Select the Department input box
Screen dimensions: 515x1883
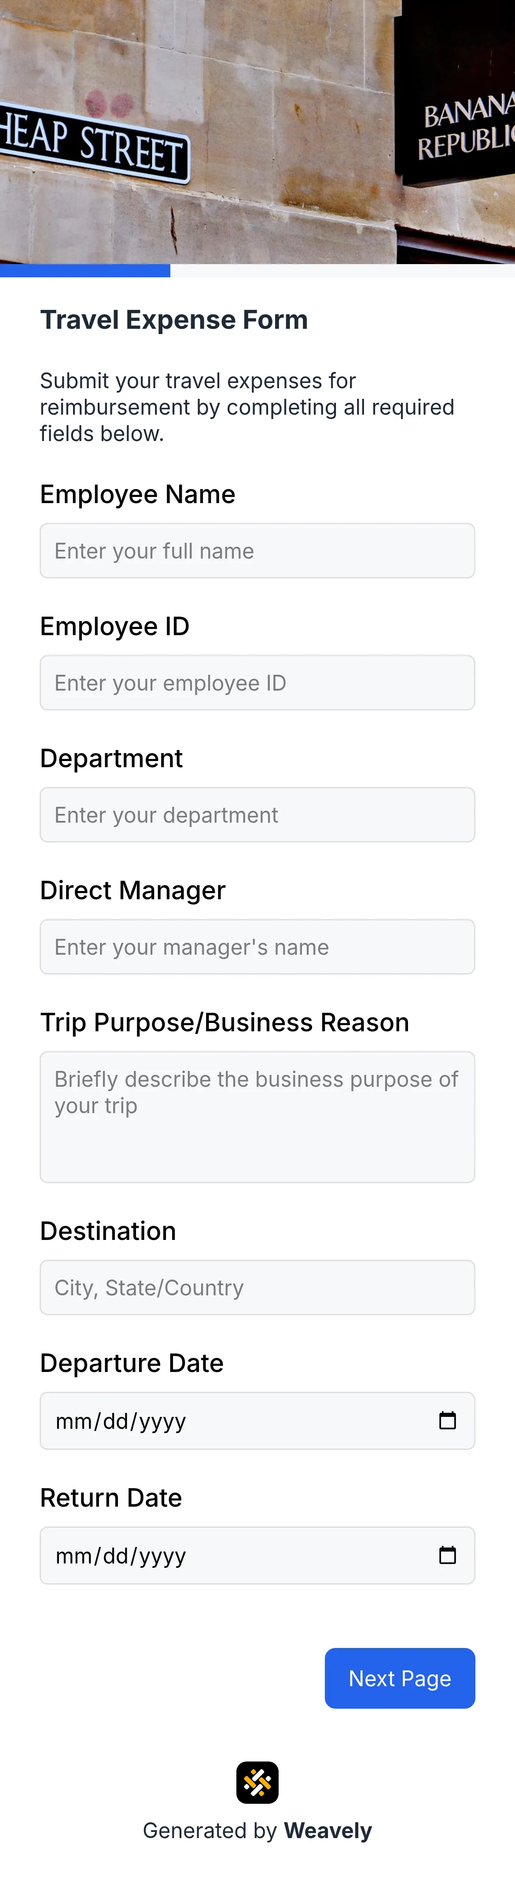coord(257,814)
